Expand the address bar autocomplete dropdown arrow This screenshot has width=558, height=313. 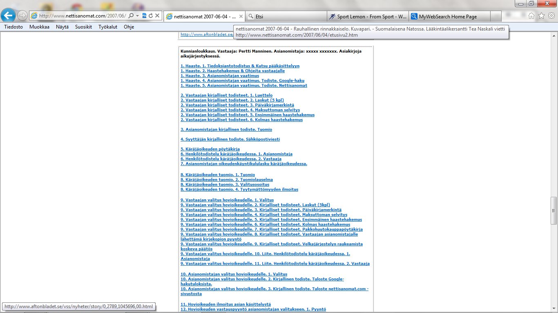[x=137, y=16]
